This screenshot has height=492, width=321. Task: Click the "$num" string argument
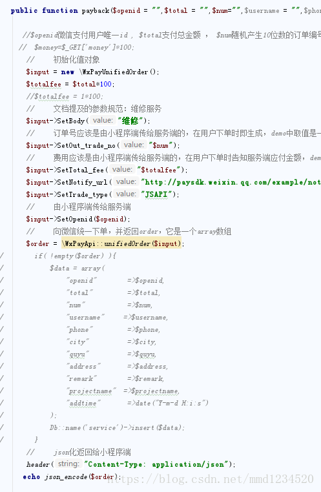point(161,145)
